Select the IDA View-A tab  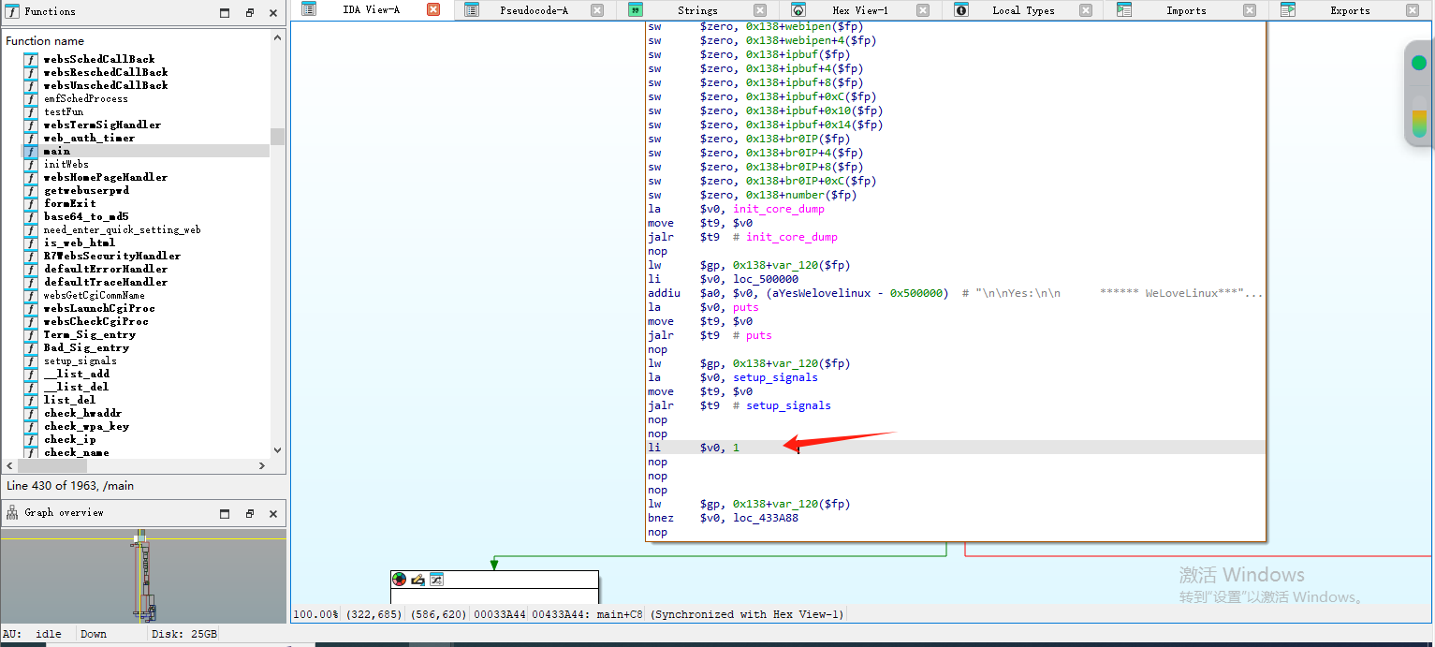372,9
